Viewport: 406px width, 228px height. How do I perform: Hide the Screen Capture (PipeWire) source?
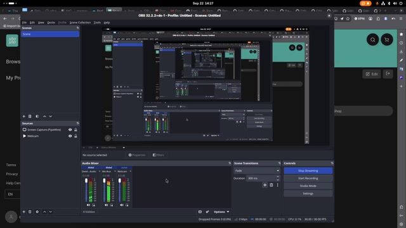(70, 130)
